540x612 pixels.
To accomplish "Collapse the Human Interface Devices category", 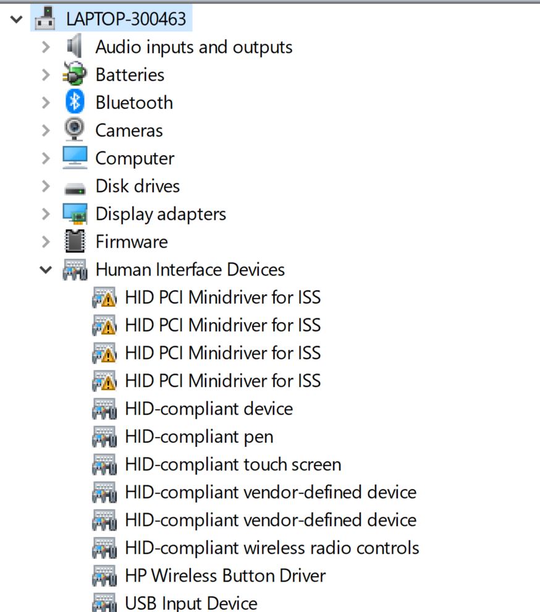I will [46, 270].
